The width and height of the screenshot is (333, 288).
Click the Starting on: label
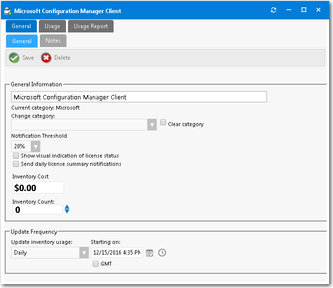click(x=105, y=242)
